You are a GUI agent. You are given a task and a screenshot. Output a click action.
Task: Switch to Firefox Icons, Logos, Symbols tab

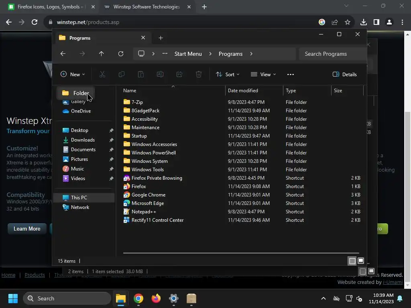(50, 7)
